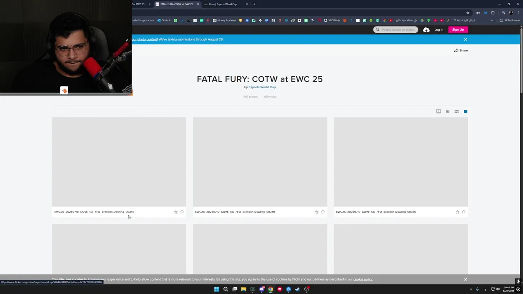Select the blue large-square layout icon
The width and height of the screenshot is (523, 294).
465,111
